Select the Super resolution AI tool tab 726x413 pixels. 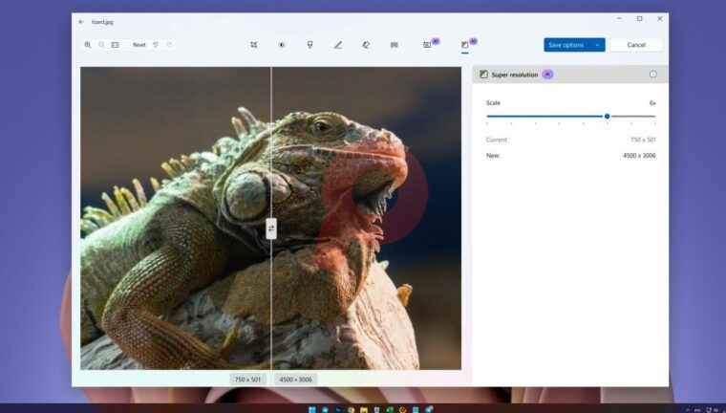[465, 45]
